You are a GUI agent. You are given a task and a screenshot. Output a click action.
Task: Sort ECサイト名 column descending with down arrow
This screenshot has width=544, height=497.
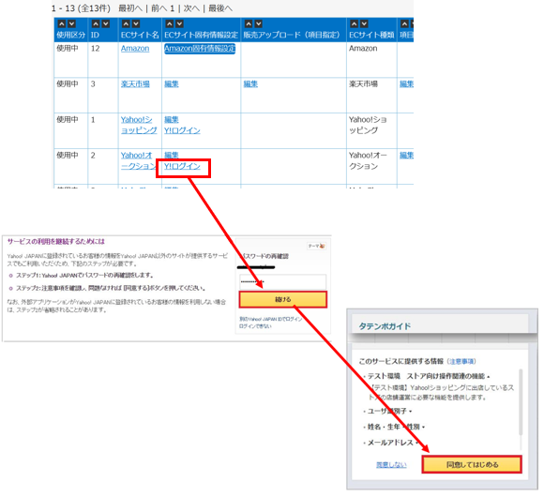pos(136,23)
